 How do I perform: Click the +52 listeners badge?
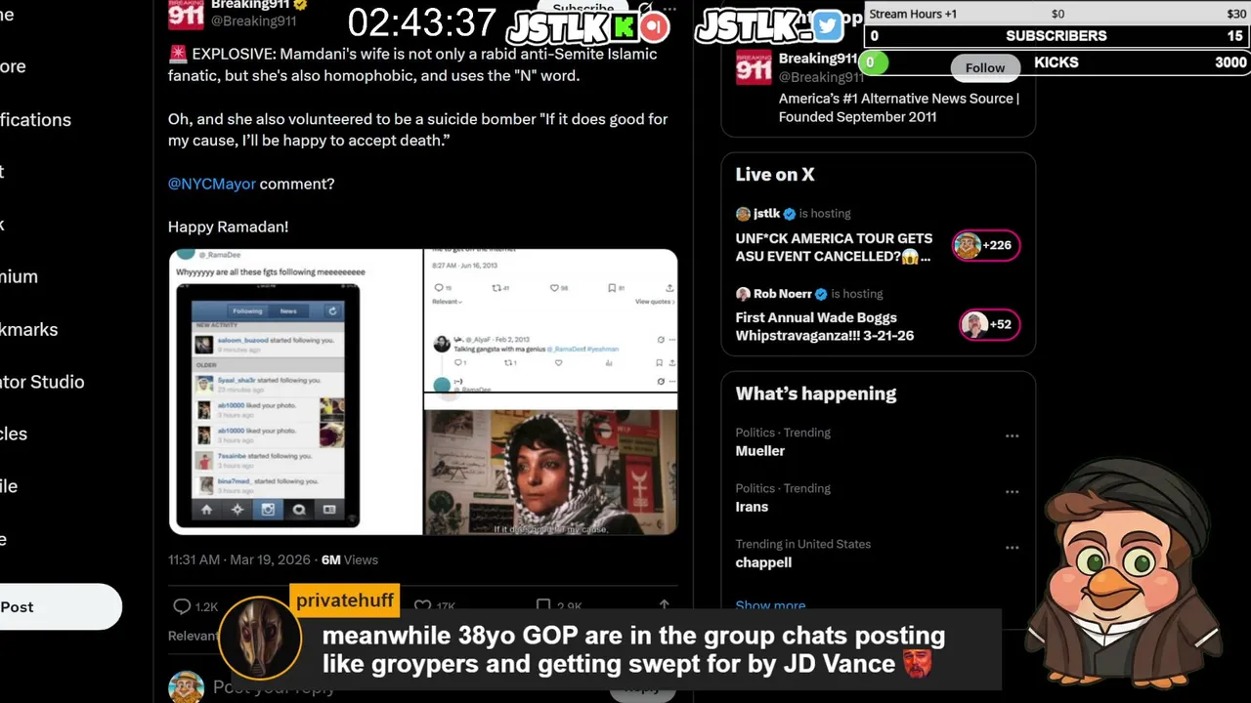click(x=990, y=325)
